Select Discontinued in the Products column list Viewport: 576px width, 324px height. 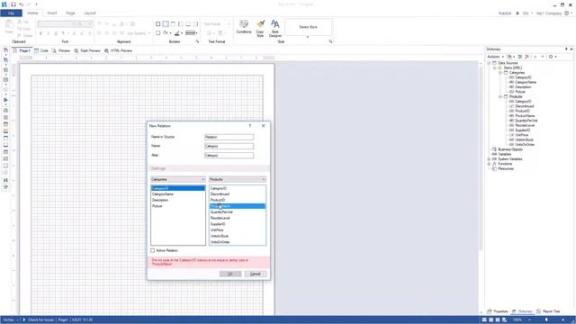tap(238, 194)
